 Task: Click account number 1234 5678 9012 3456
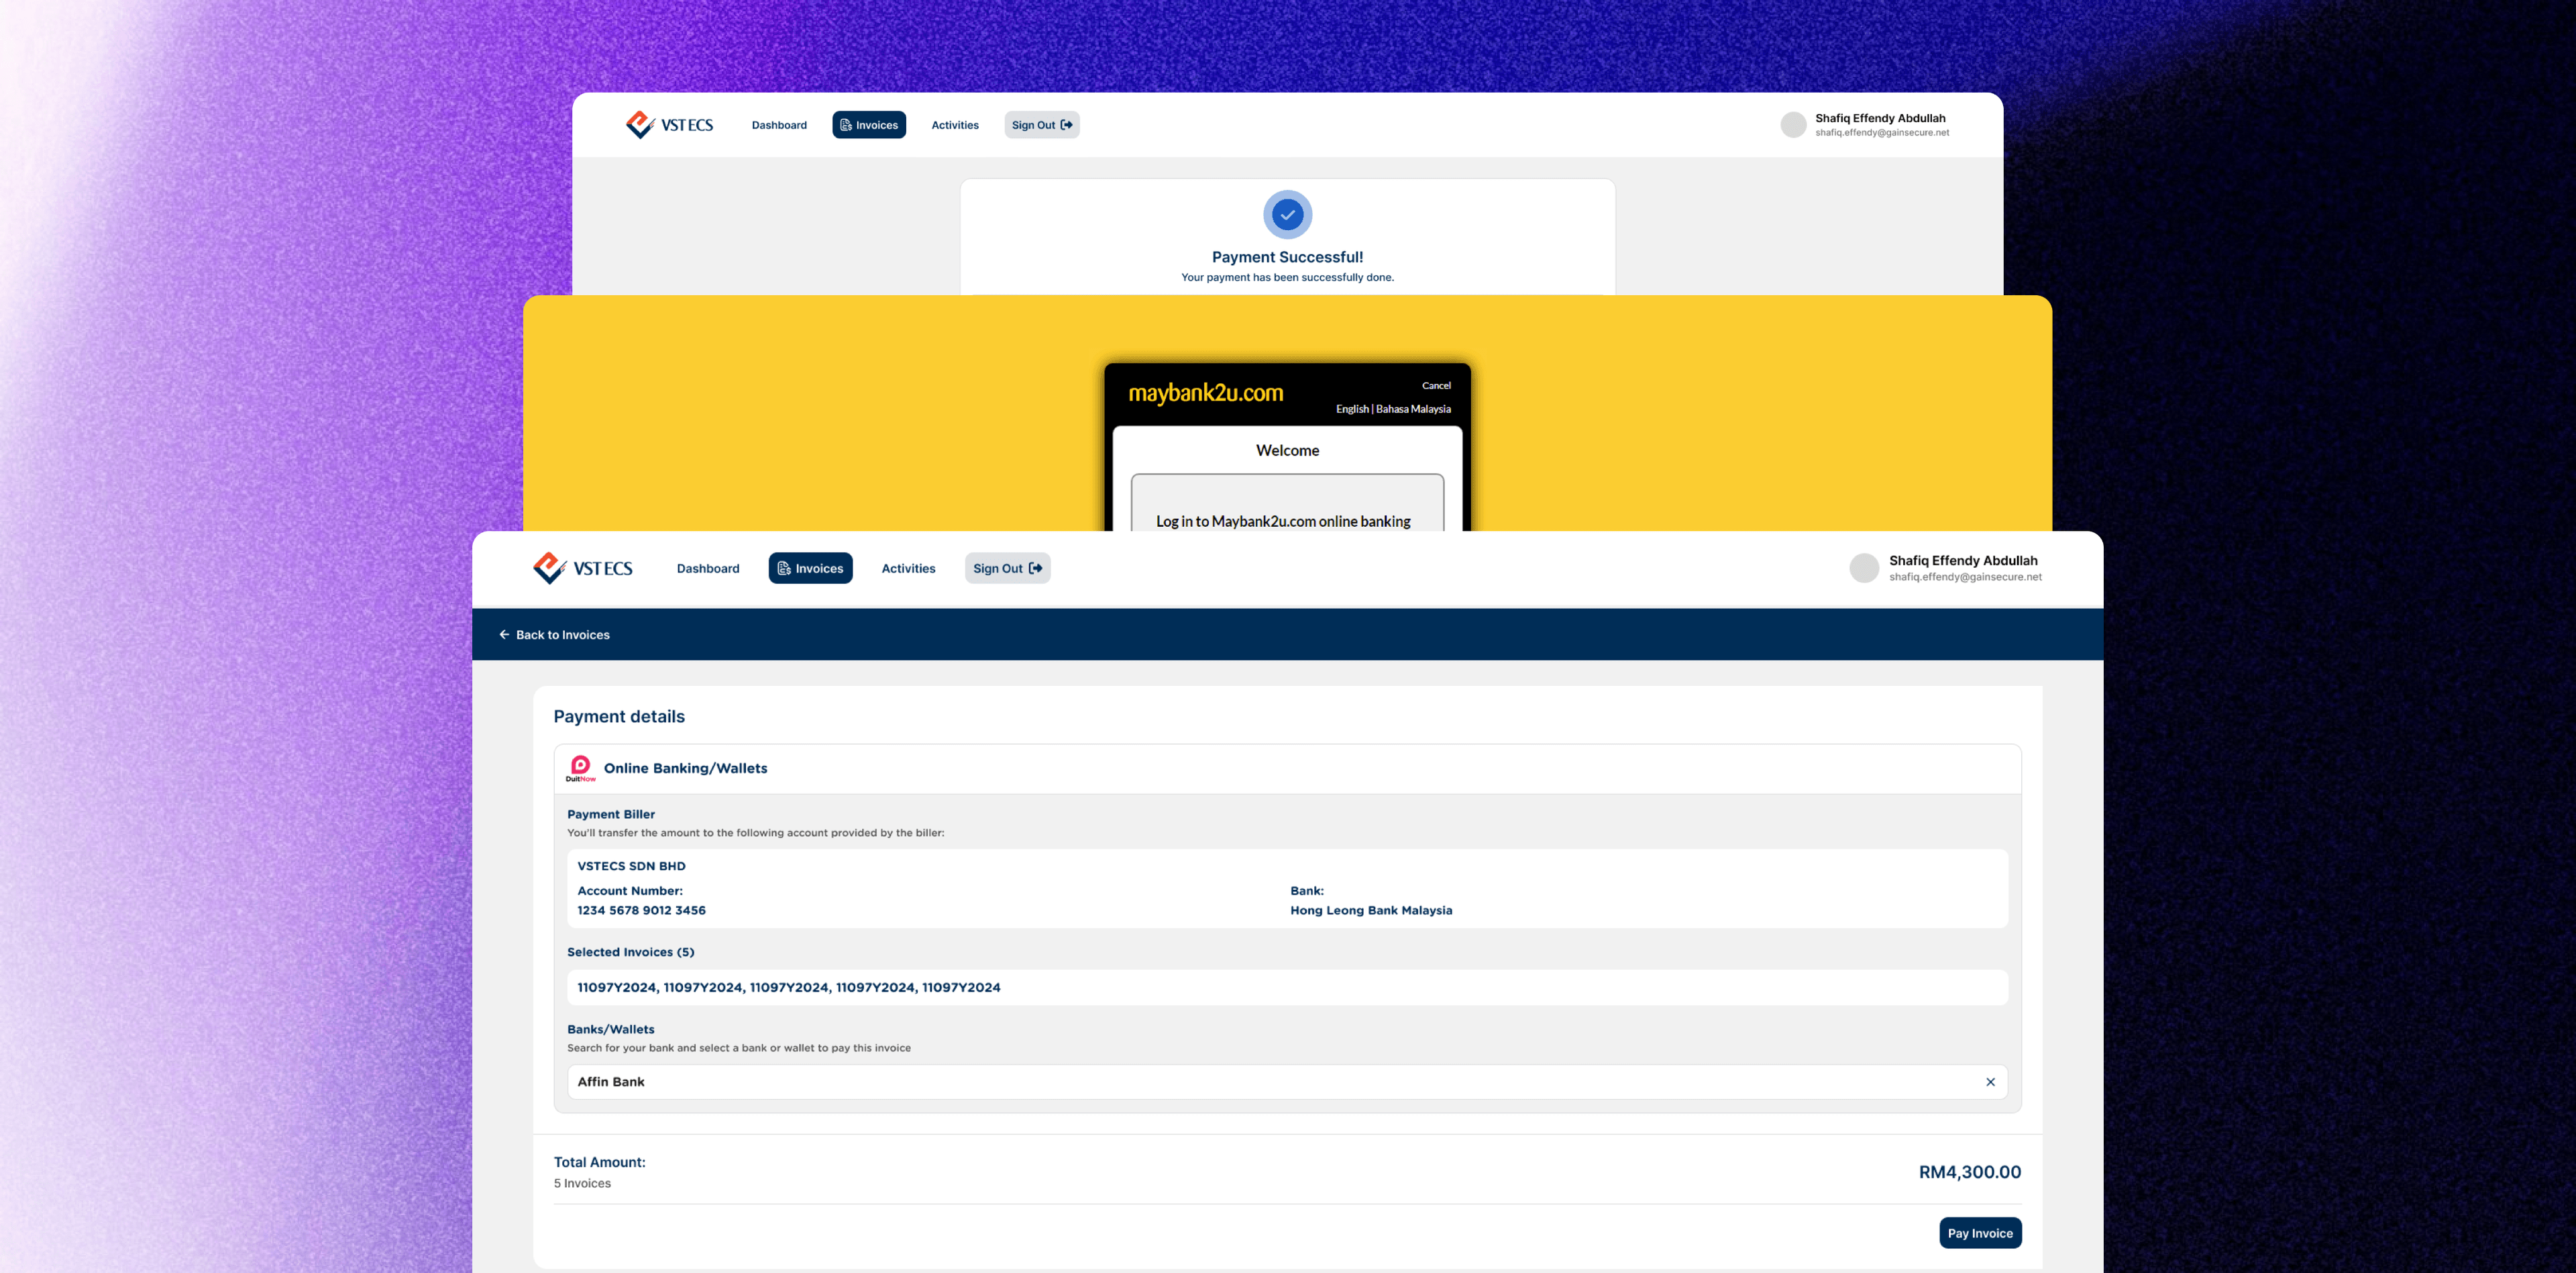(x=641, y=910)
